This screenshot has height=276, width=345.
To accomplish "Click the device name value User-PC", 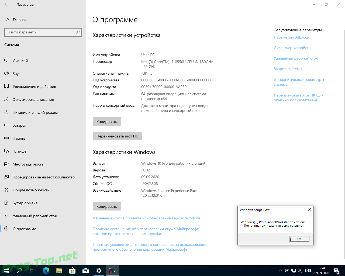I will click(148, 55).
